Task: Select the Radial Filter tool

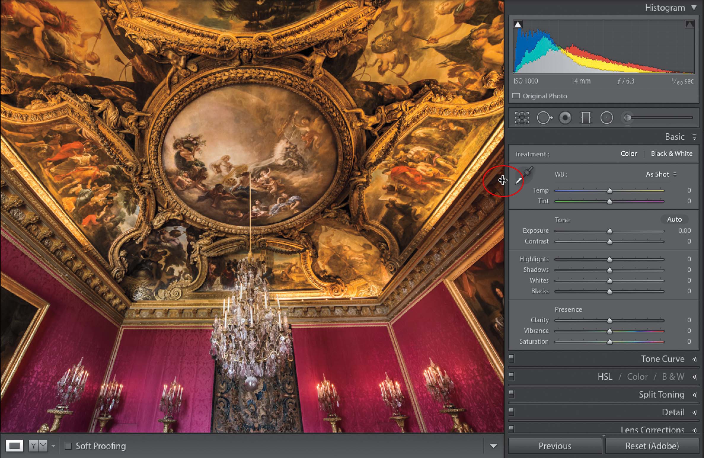Action: pyautogui.click(x=606, y=118)
